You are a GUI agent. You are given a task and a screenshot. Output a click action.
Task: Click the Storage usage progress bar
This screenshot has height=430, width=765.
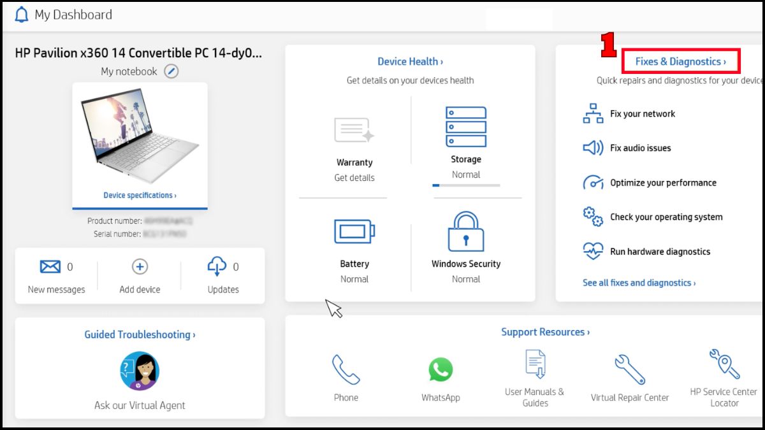[x=466, y=185]
